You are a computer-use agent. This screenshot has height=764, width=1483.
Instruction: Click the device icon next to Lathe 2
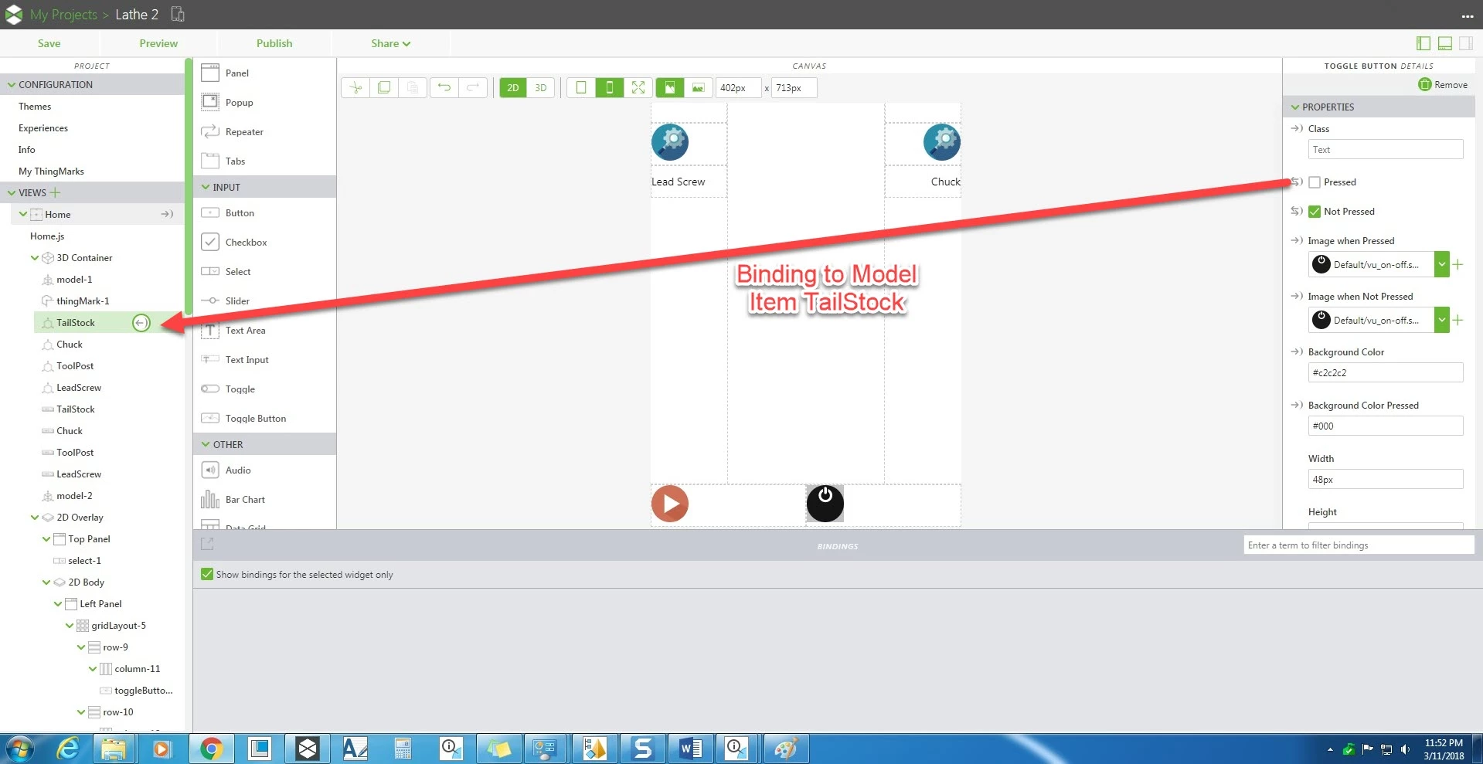coord(178,14)
